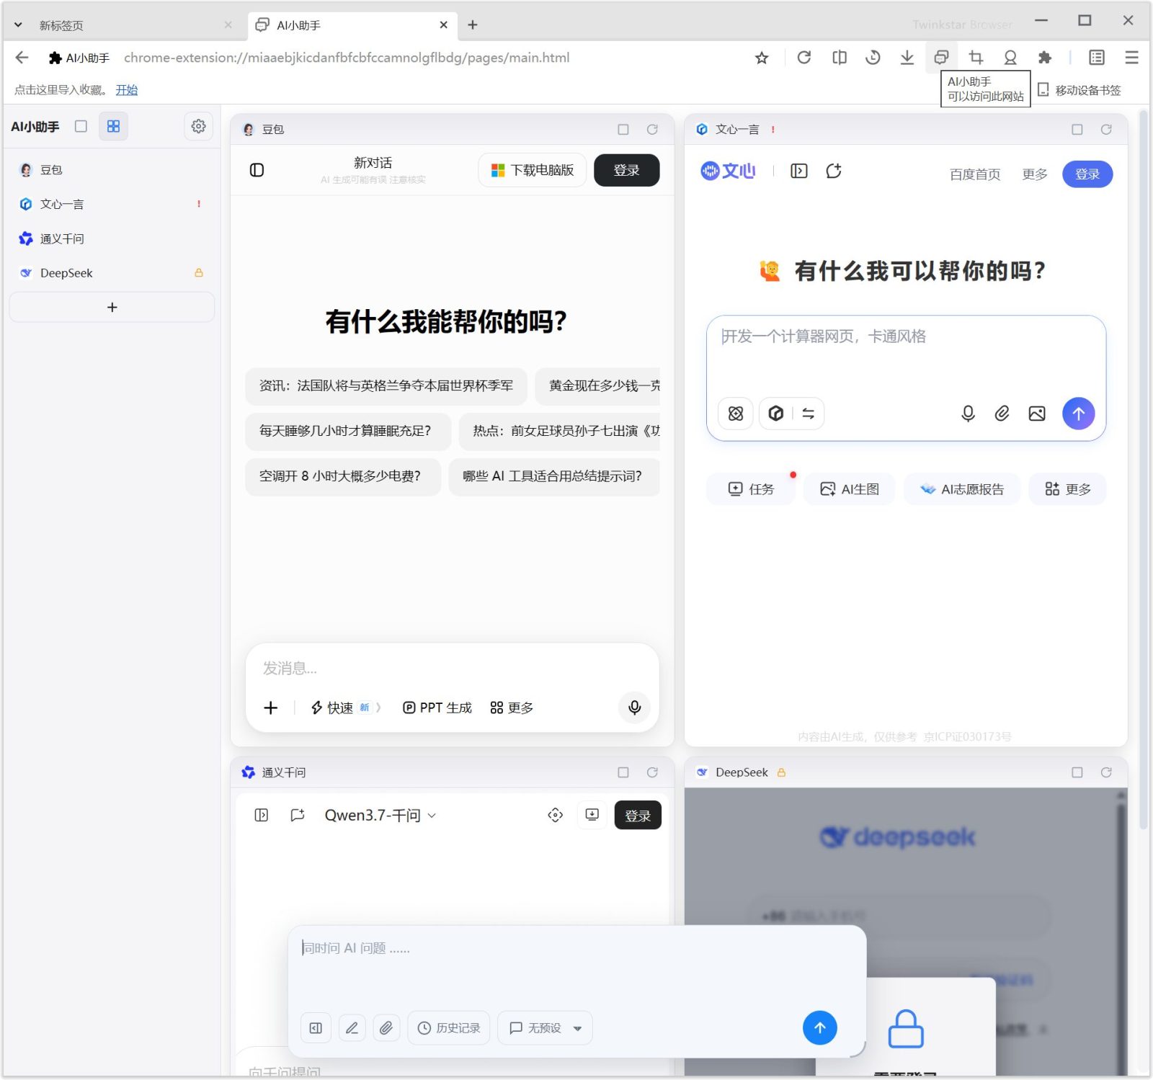
Task: Expand 无预设 preset dropdown
Action: click(545, 1028)
